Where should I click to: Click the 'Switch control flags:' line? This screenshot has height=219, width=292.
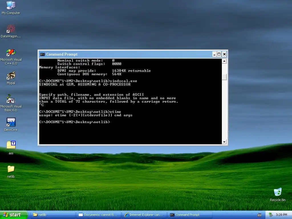[89, 64]
